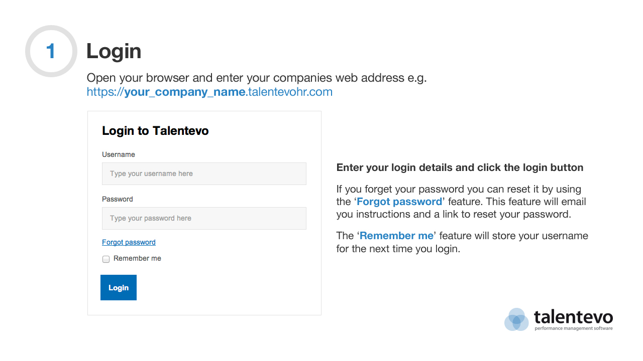Image resolution: width=643 pixels, height=361 pixels.
Task: Click the Type your username here placeholder
Action: (152, 173)
